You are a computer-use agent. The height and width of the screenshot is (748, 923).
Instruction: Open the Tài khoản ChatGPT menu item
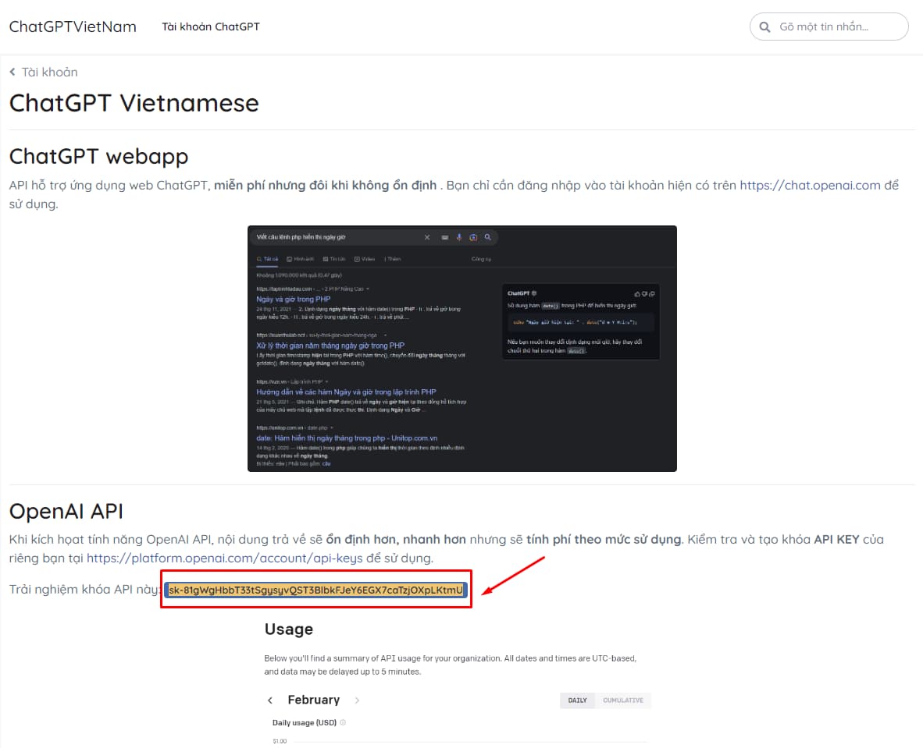point(211,27)
